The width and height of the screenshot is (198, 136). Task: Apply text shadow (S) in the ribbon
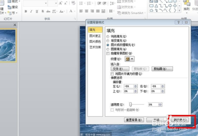(x=43, y=11)
